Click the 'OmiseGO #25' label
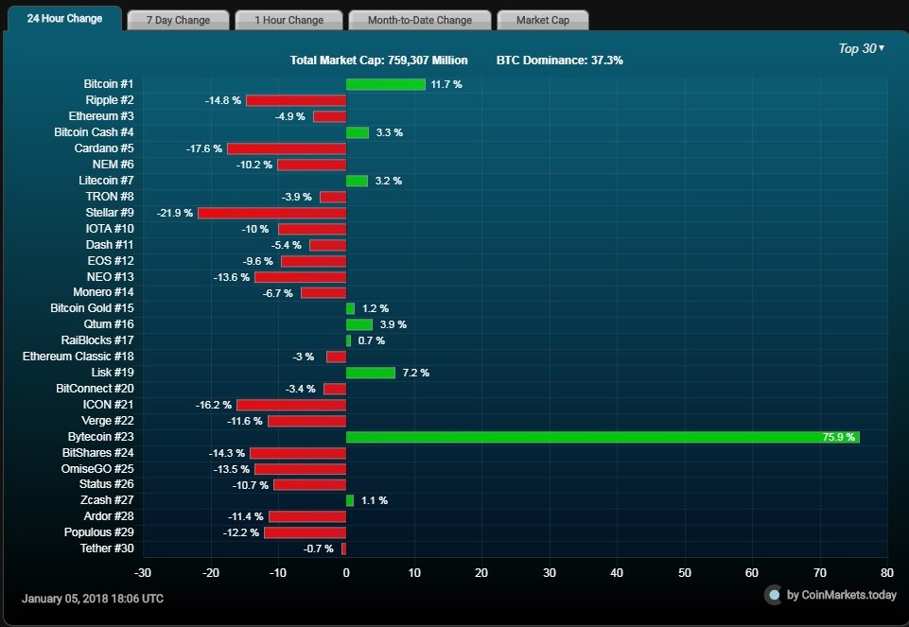The image size is (909, 627). tap(97, 469)
